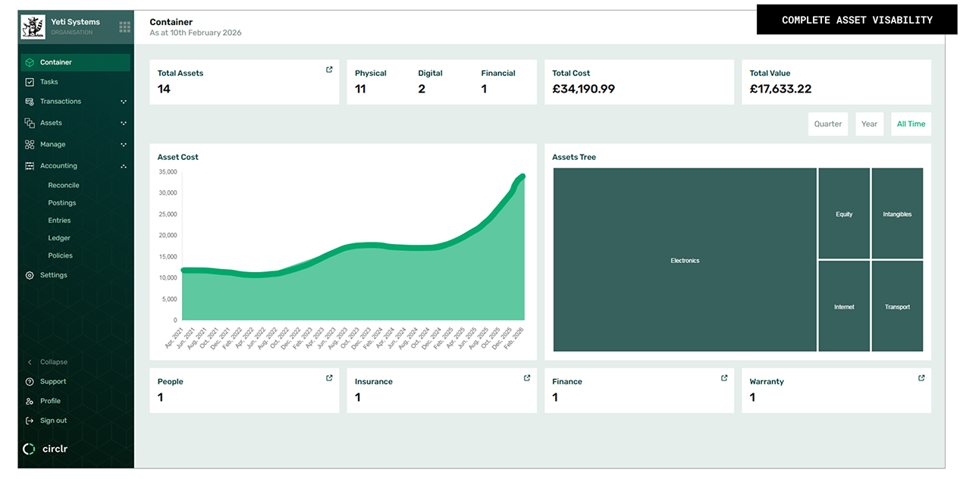Screen dimensions: 963x479
Task: Collapse the Accounting submenu
Action: click(123, 165)
